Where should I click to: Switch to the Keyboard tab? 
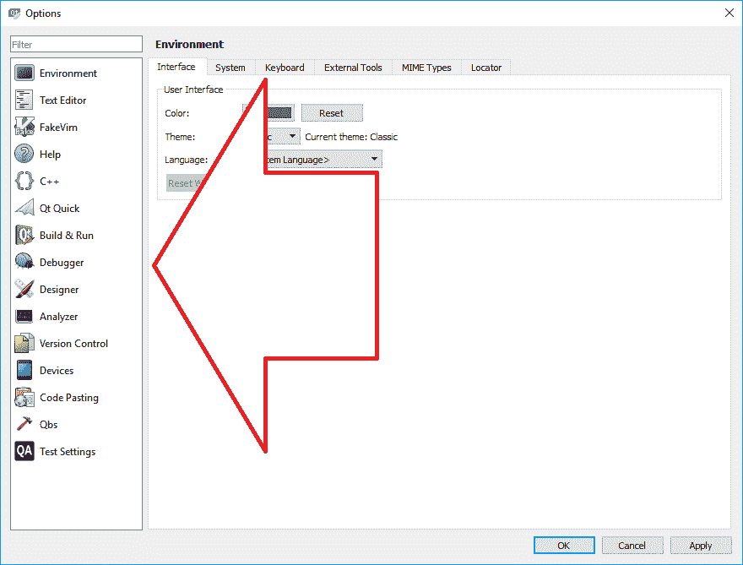tap(285, 68)
